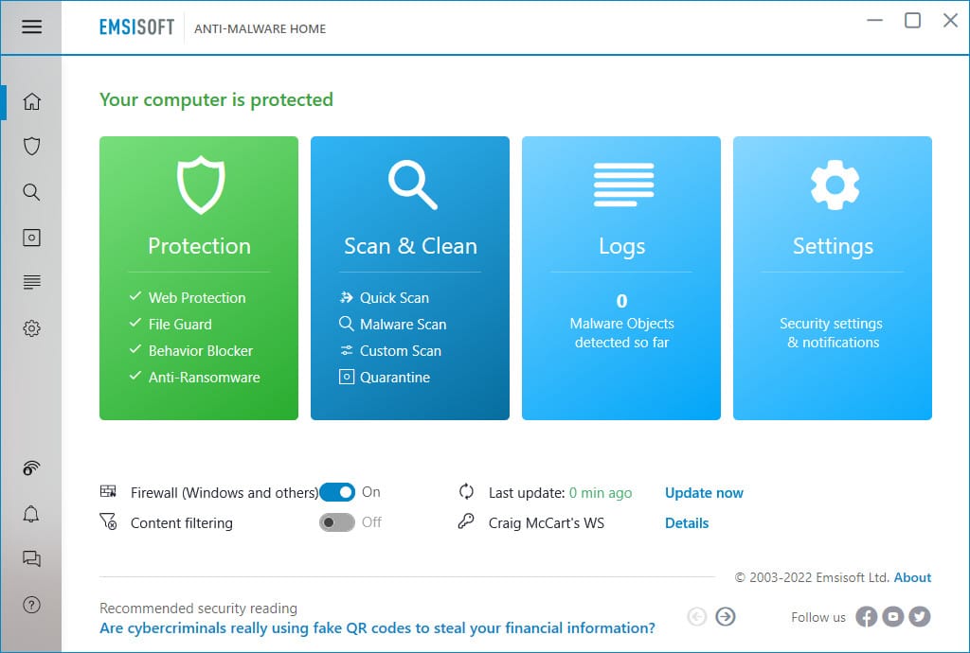The height and width of the screenshot is (653, 970).
Task: Go to the Home overview in sidebar
Action: [x=31, y=101]
